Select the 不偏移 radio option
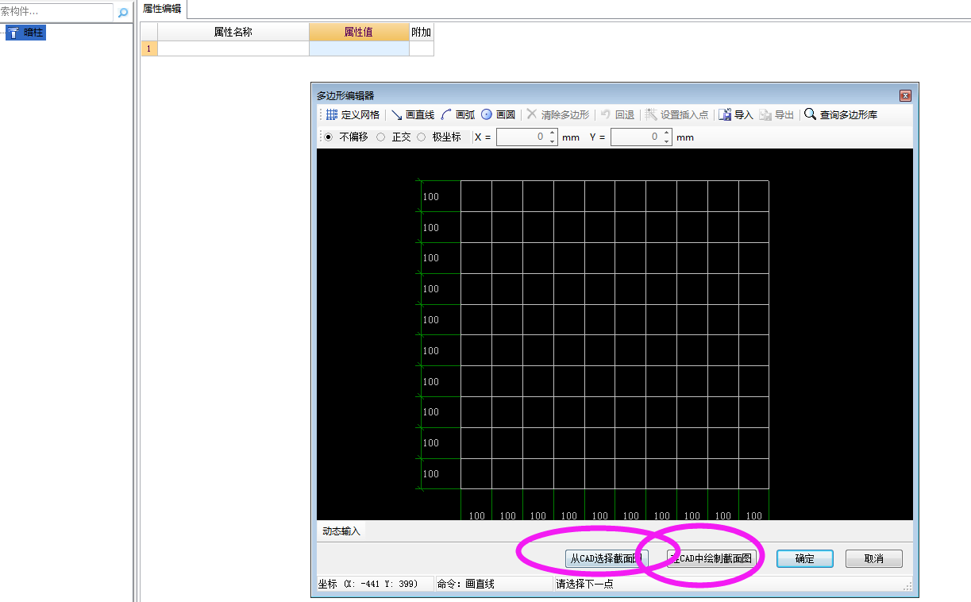 346,137
